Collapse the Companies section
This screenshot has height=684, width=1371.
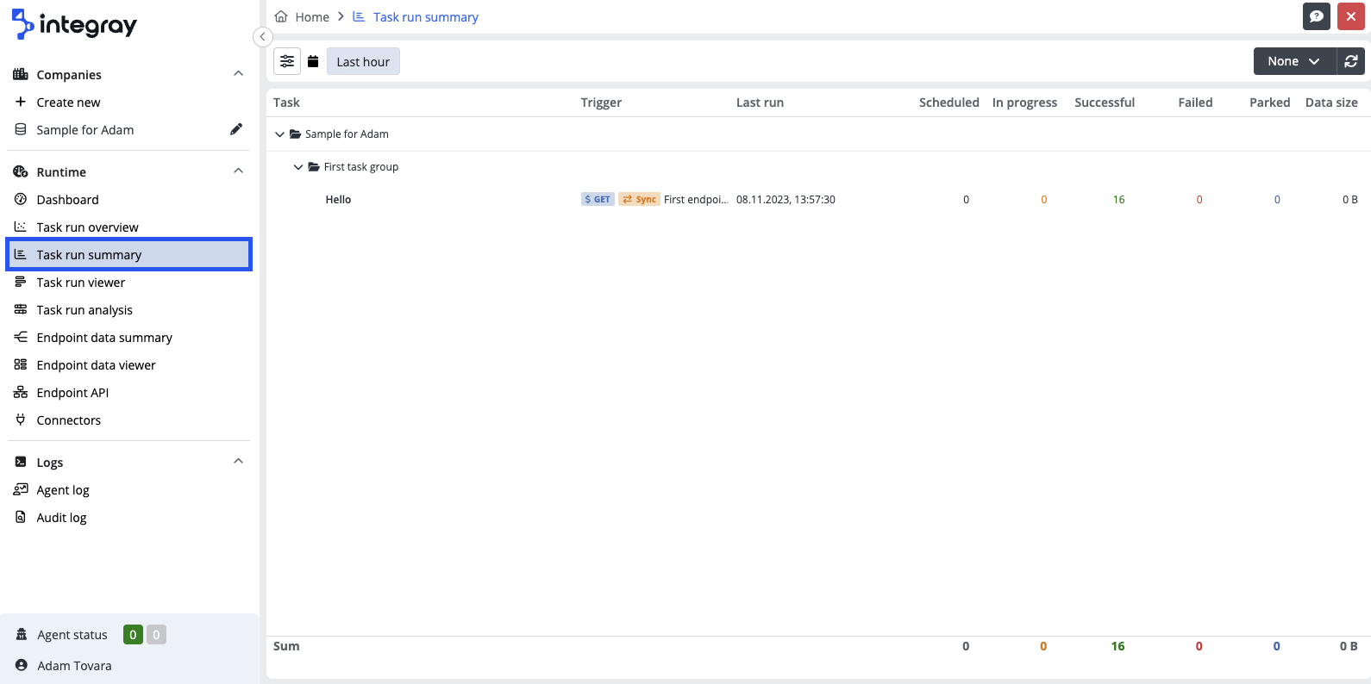[238, 74]
